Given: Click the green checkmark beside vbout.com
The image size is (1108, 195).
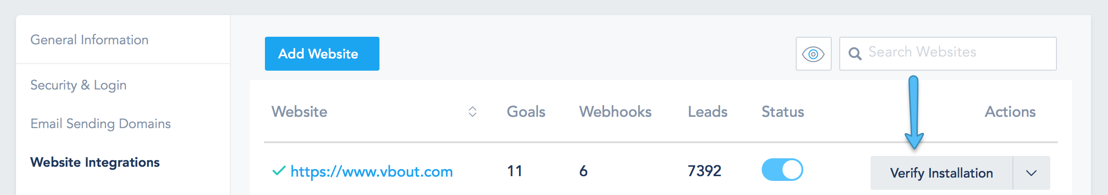Looking at the screenshot, I should (279, 171).
